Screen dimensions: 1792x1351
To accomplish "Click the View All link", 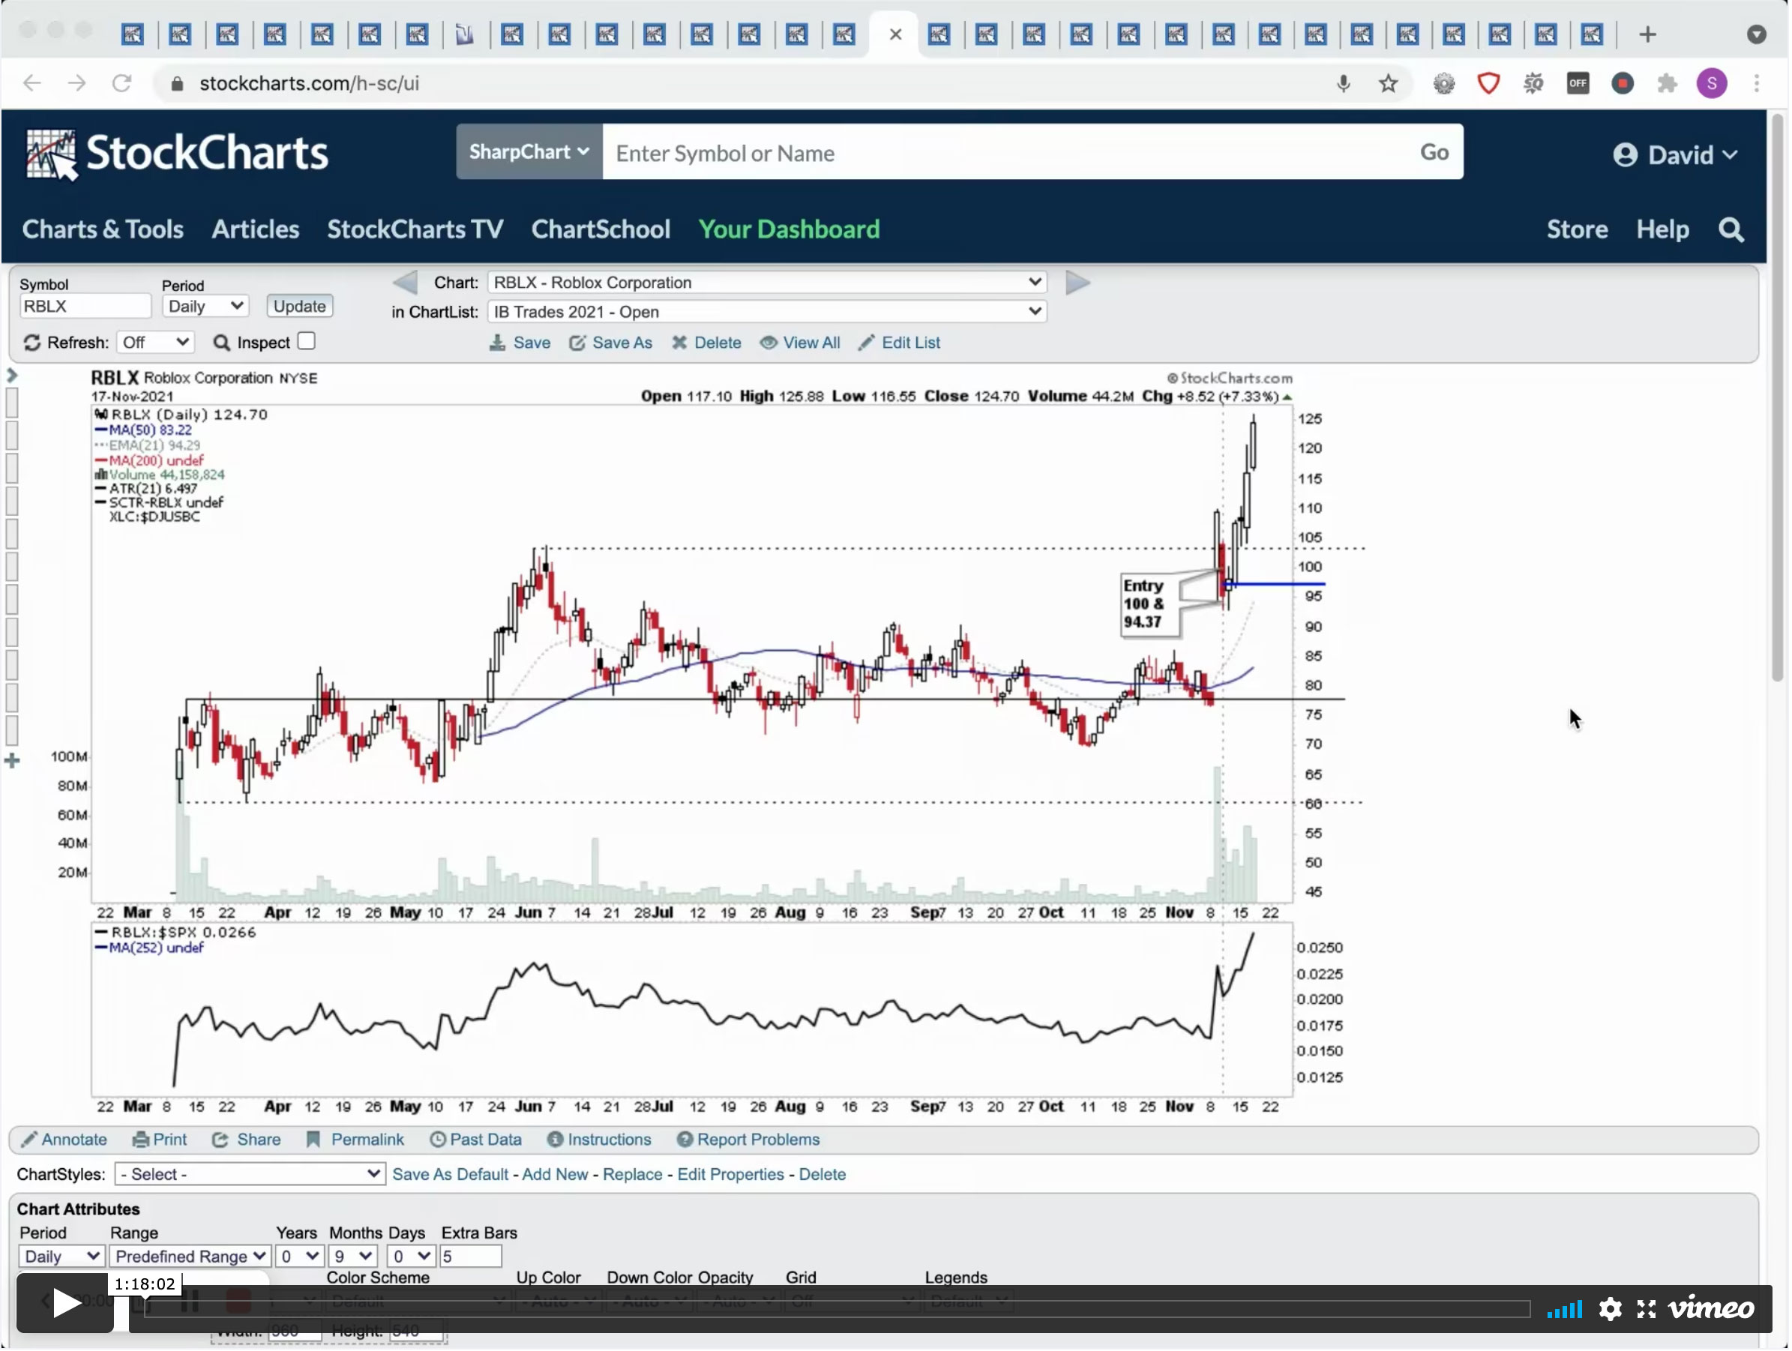I will click(x=799, y=343).
